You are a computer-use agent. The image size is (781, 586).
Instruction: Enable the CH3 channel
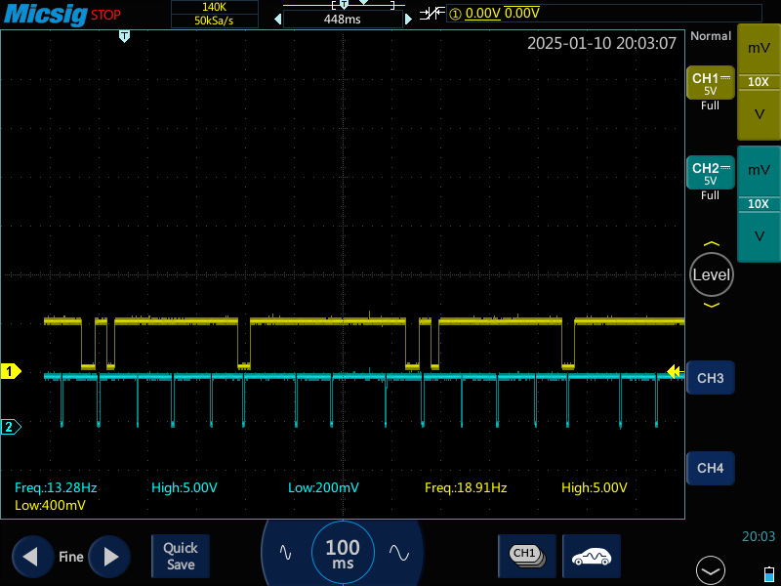pyautogui.click(x=711, y=378)
